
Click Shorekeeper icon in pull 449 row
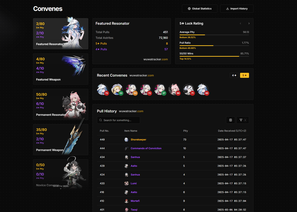click(126, 140)
